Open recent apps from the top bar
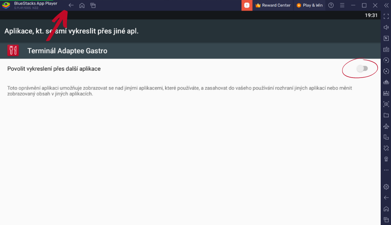This screenshot has width=391, height=225. 93,5
